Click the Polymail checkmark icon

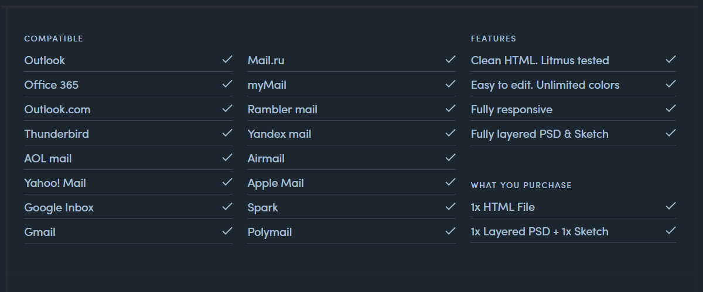tap(450, 231)
